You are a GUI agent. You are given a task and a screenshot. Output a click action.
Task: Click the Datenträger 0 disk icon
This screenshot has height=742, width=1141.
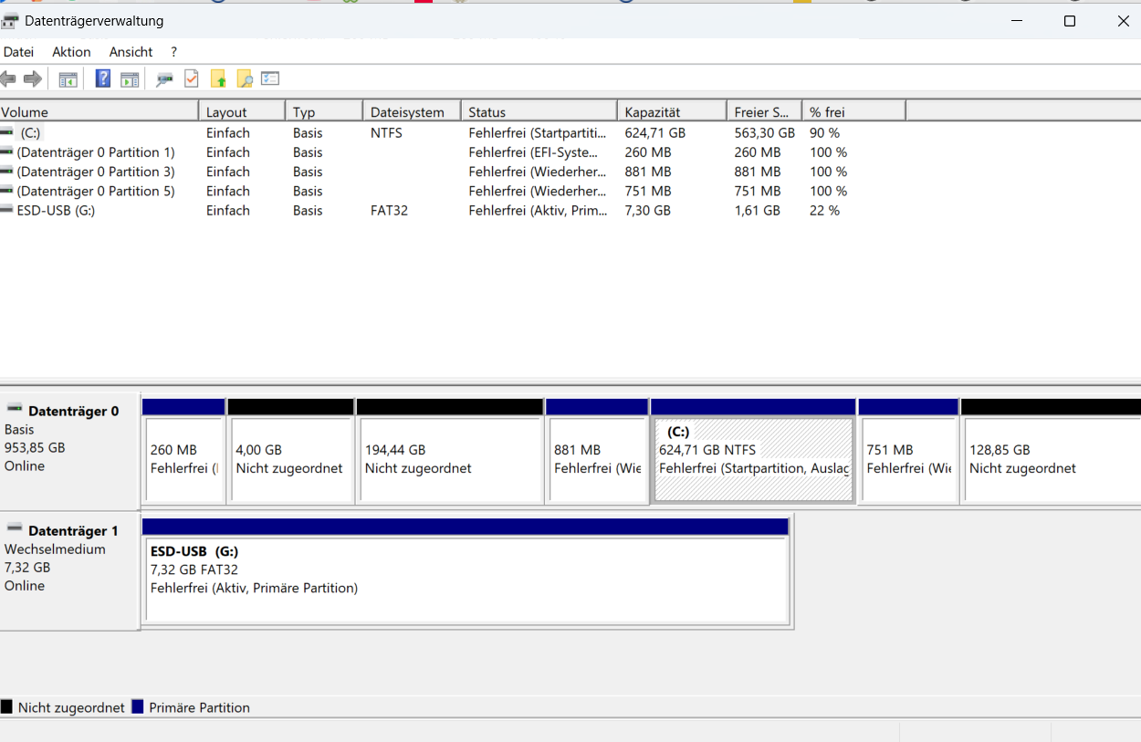click(15, 409)
